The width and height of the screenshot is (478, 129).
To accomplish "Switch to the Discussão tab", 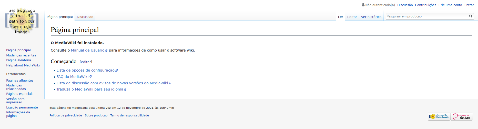I will (85, 17).
